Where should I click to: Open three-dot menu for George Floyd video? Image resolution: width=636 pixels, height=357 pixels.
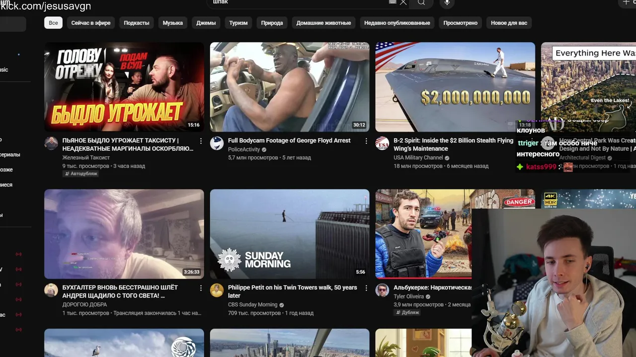tap(366, 141)
